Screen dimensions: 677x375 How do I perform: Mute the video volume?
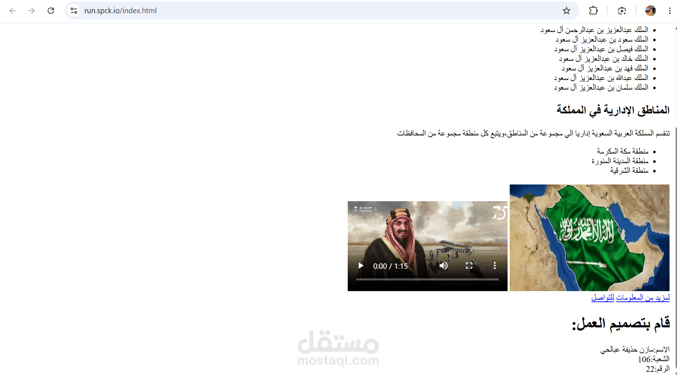coord(444,266)
